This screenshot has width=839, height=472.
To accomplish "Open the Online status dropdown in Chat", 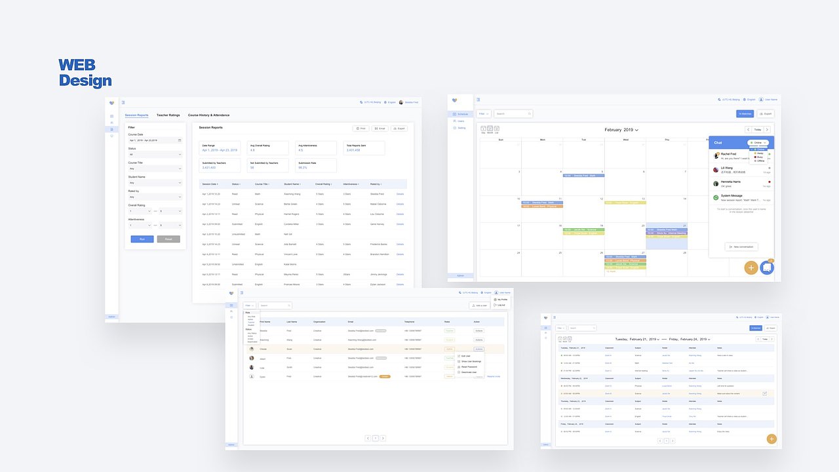I will 759,142.
